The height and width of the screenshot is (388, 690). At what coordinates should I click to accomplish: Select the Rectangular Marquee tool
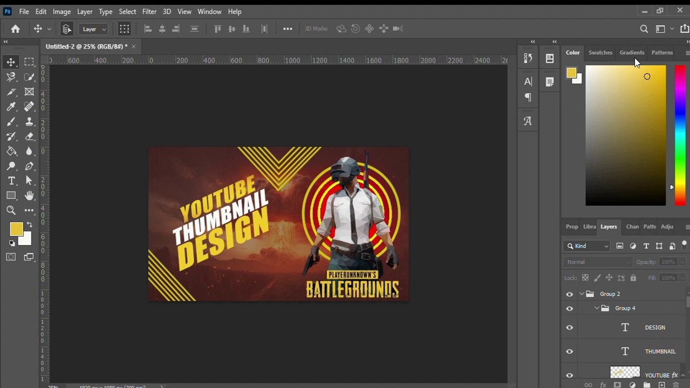pyautogui.click(x=29, y=62)
